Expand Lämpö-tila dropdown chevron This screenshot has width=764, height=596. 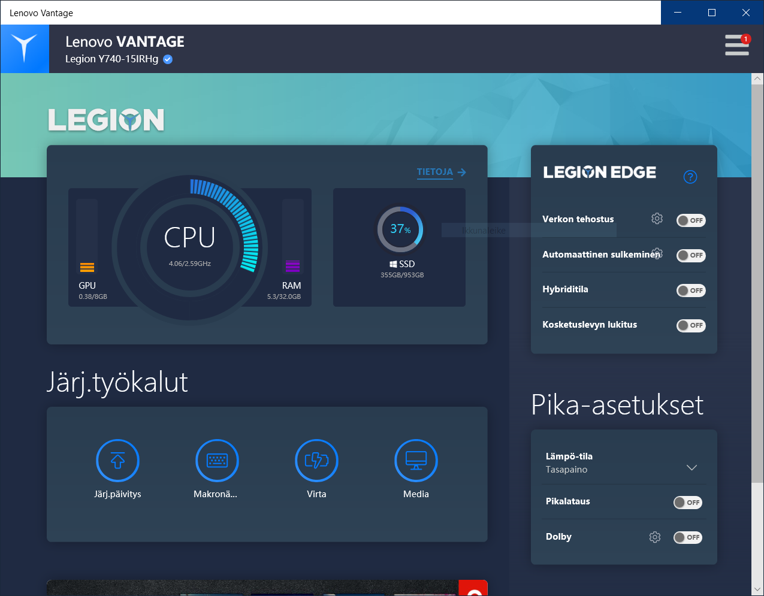pyautogui.click(x=691, y=467)
